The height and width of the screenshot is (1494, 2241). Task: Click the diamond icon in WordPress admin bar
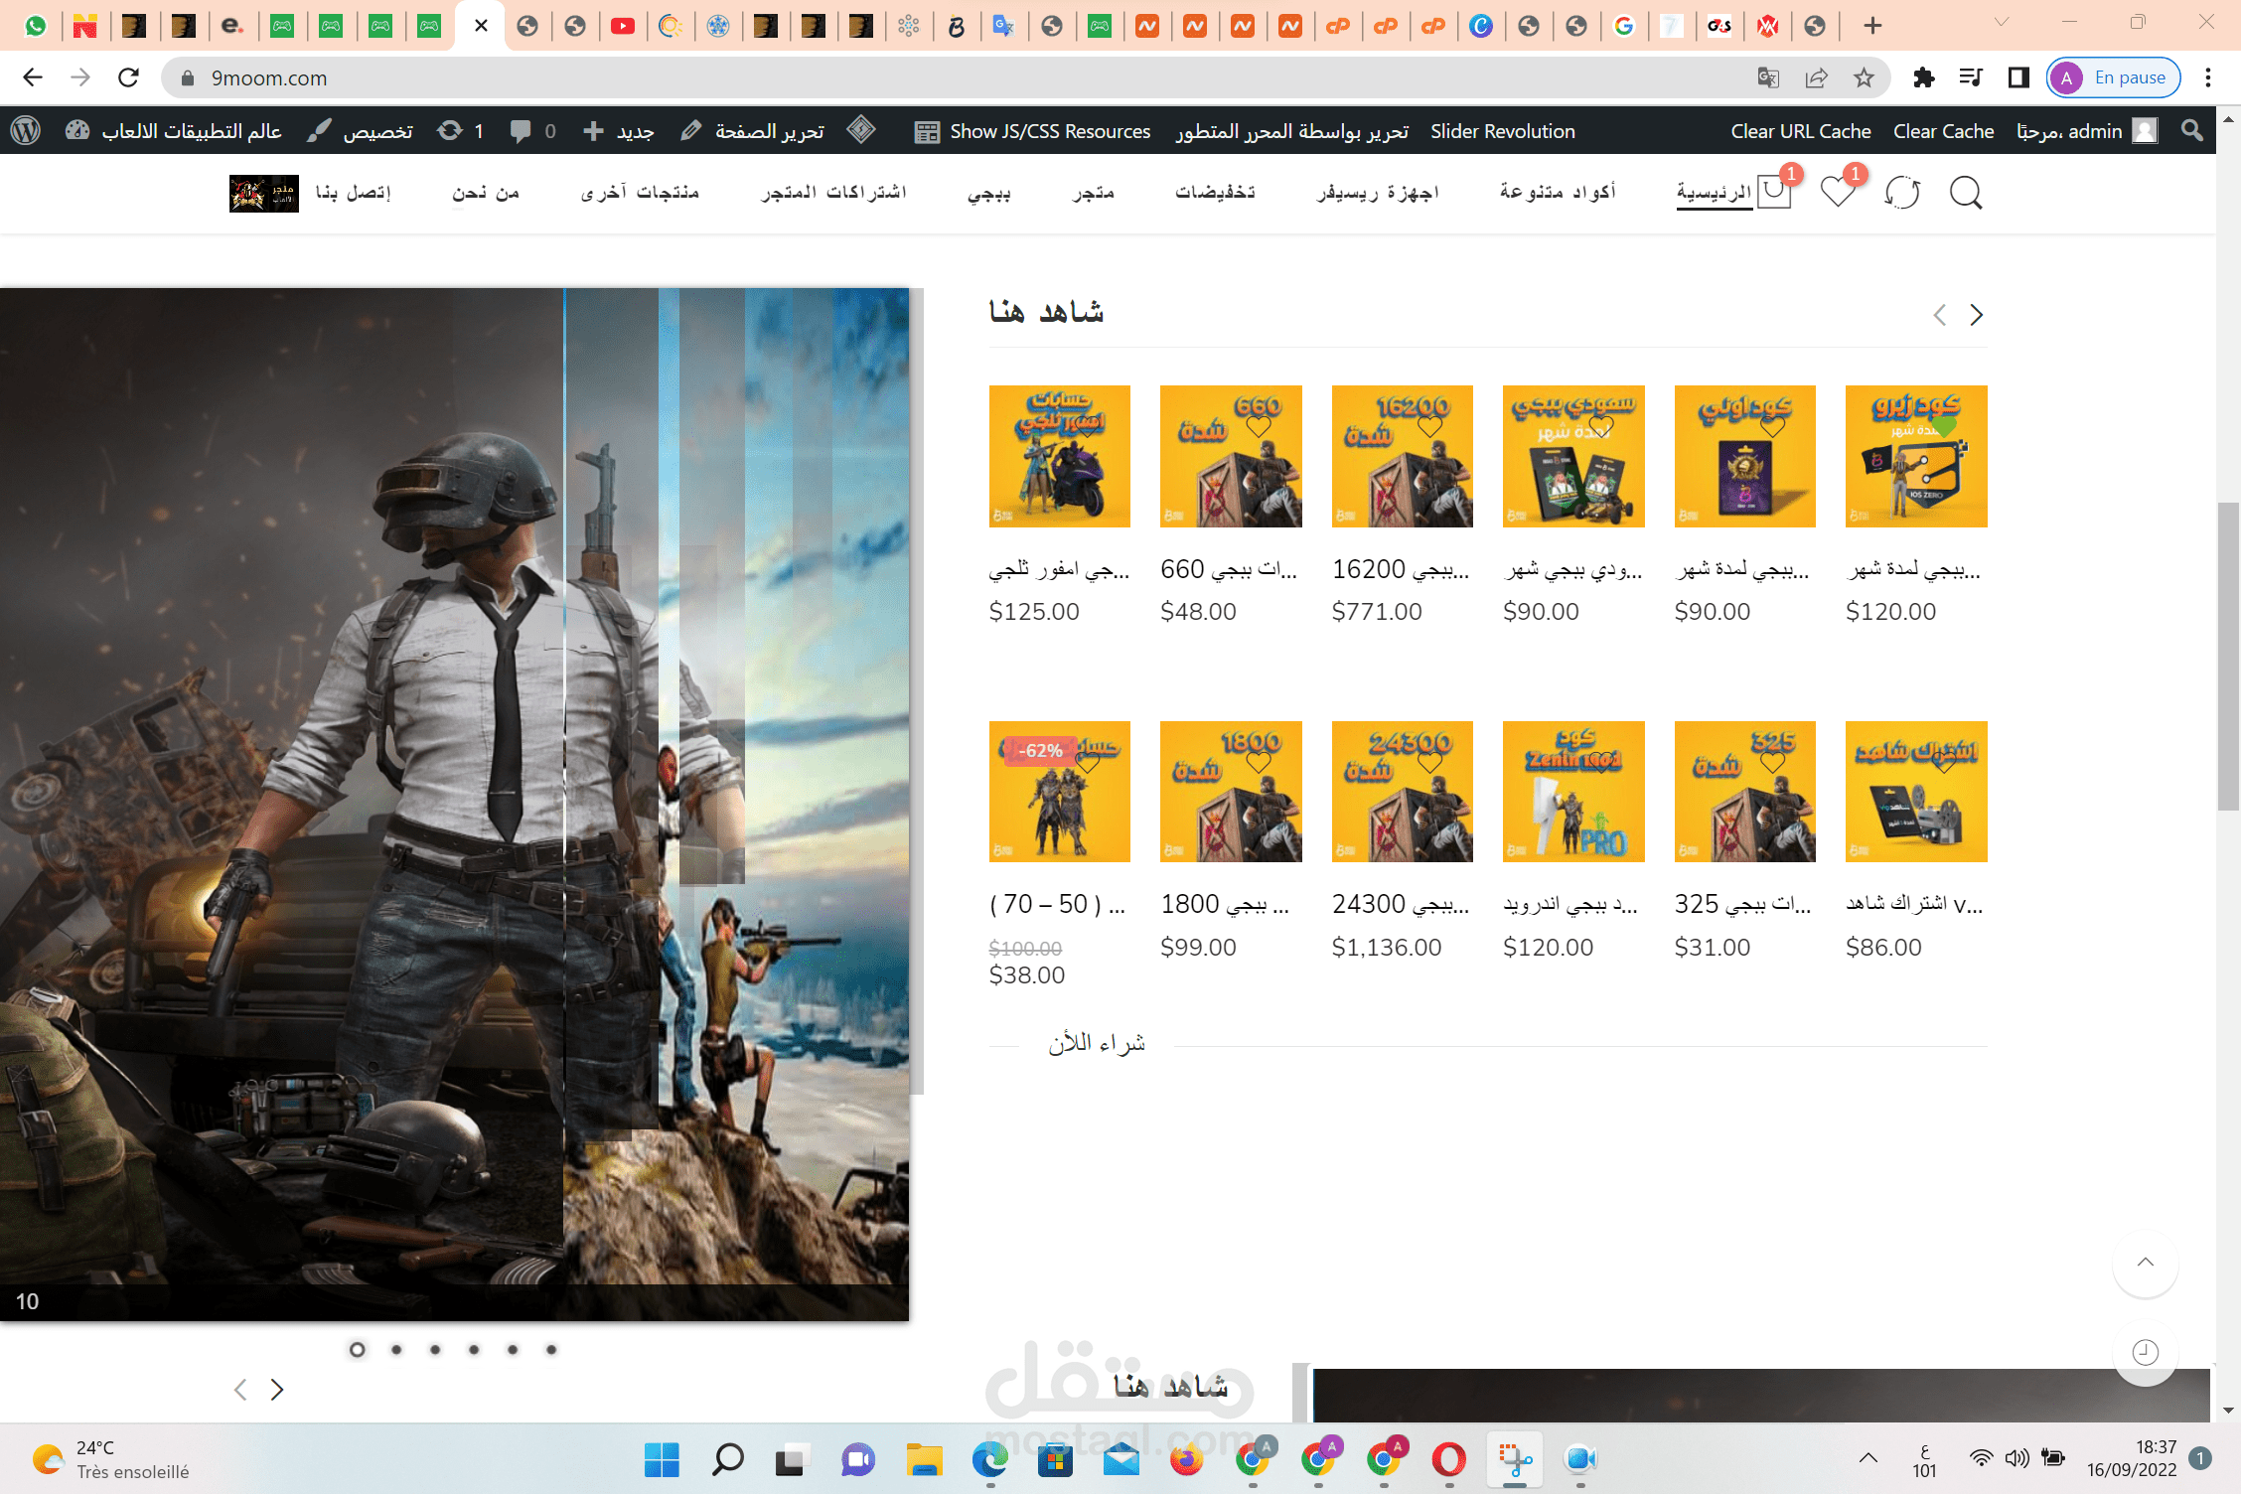(x=861, y=130)
